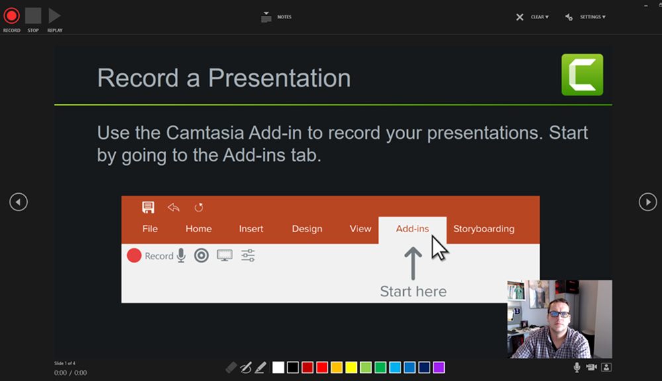
Task: Select the Pen ink tool
Action: (246, 368)
